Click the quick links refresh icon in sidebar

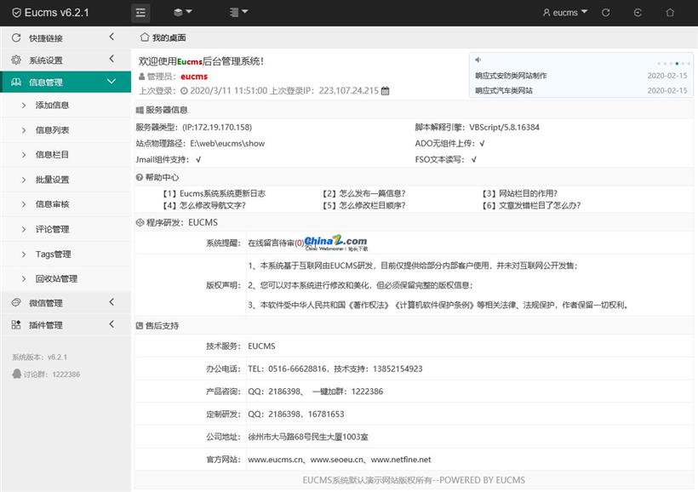tap(16, 37)
